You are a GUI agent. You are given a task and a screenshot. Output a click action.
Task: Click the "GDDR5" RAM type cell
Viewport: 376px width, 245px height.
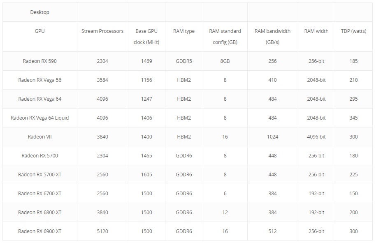tap(184, 61)
